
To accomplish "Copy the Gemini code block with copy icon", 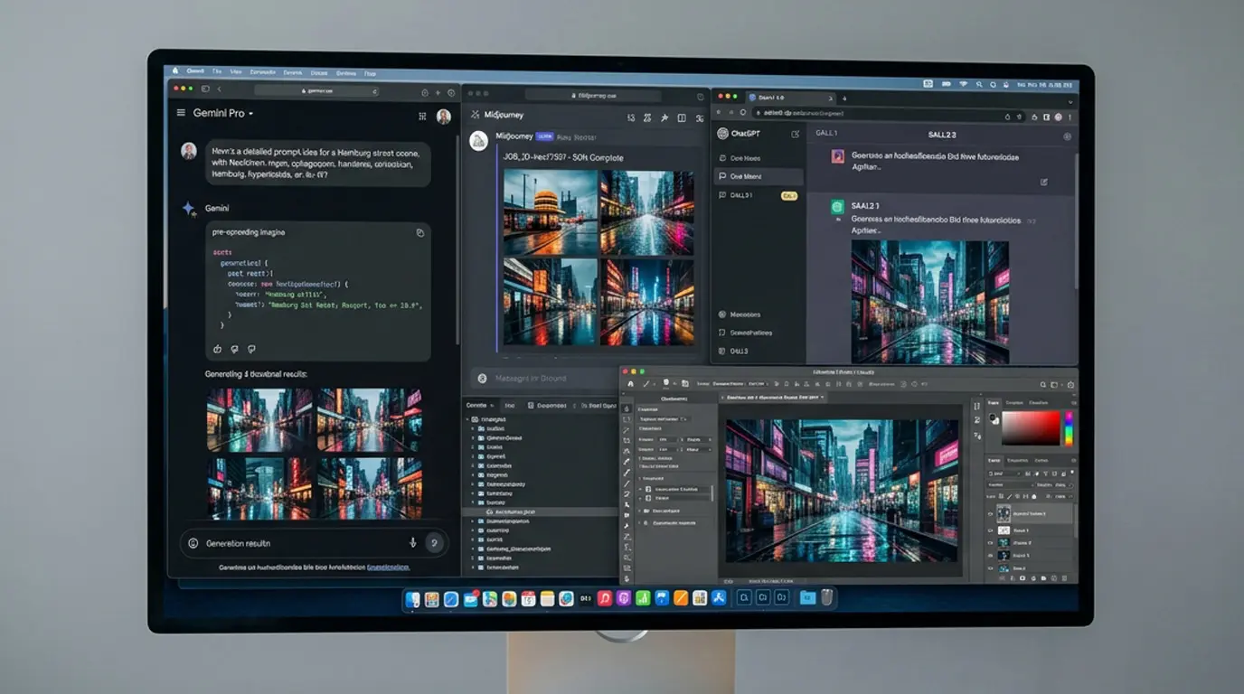I will pos(419,232).
